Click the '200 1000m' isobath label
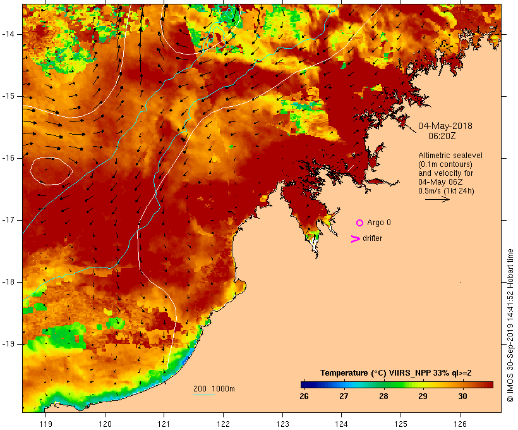 (x=214, y=389)
